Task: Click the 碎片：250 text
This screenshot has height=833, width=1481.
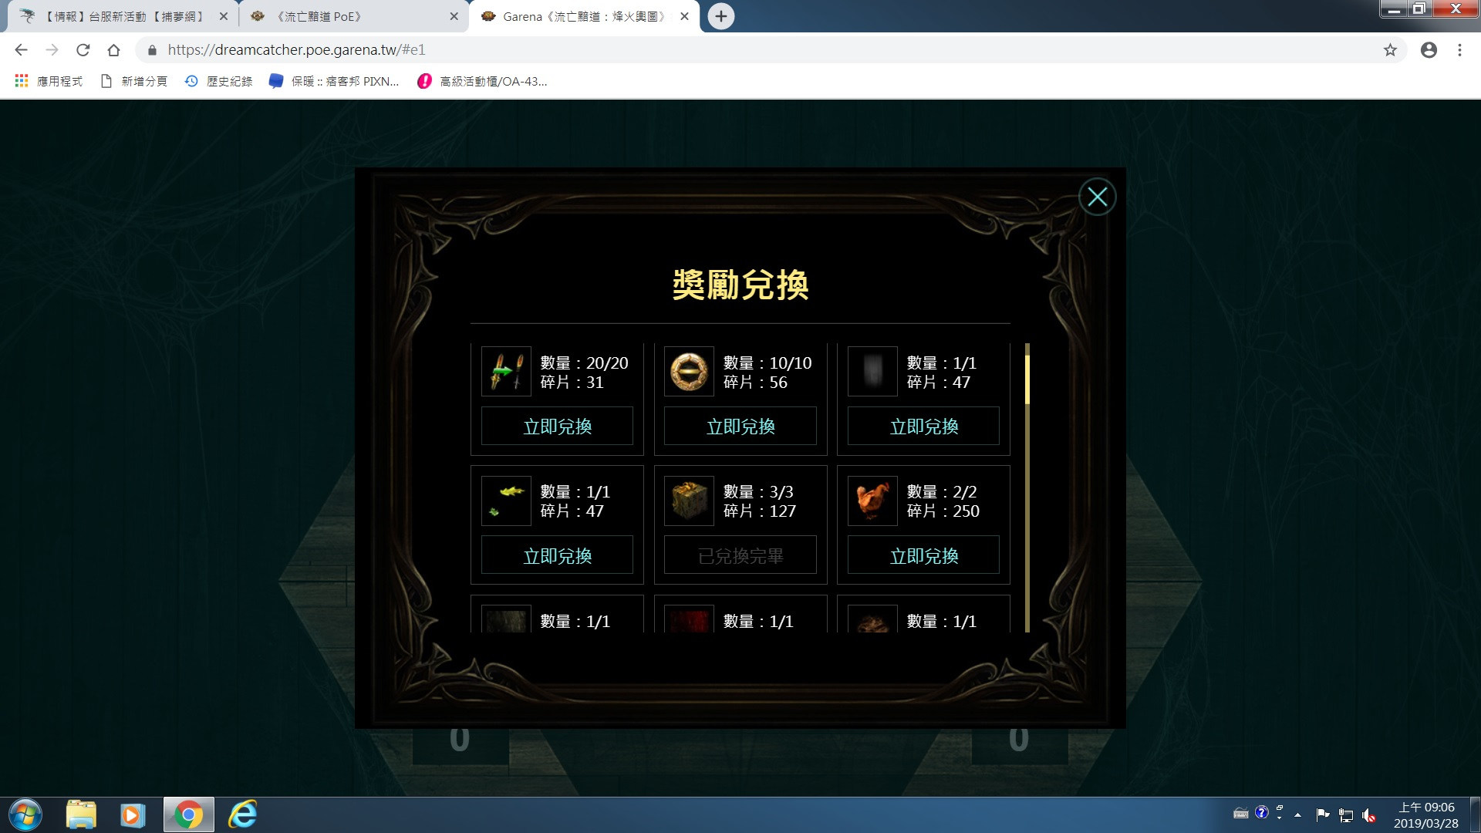Action: click(x=943, y=511)
